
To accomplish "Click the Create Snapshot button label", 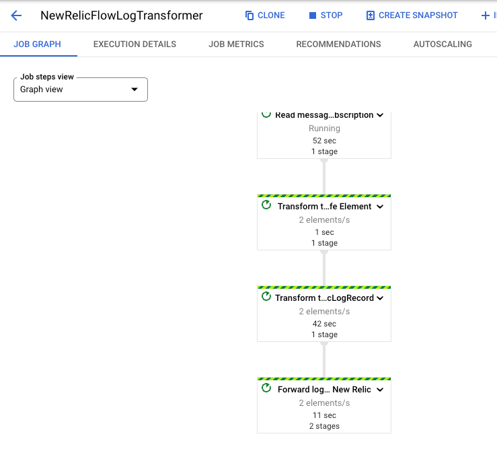I will coord(418,15).
